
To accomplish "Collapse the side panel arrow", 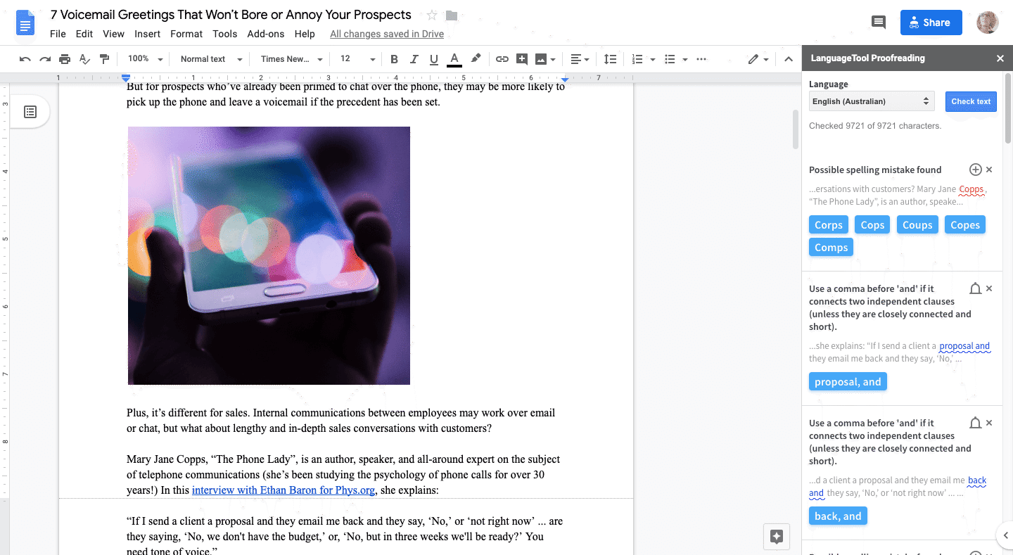I will point(1005,535).
